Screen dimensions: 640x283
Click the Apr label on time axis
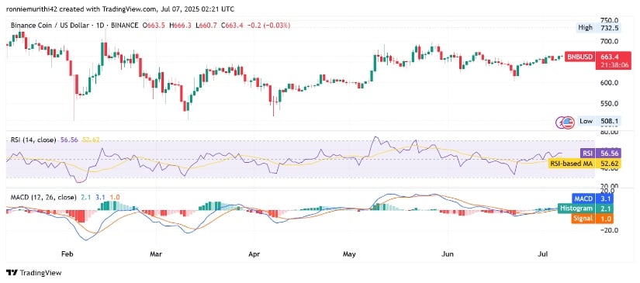254,254
